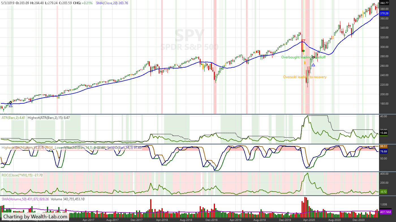
Task: Select the ROC(Close(^VIX),15) -27.70 label
Action: tap(22, 175)
